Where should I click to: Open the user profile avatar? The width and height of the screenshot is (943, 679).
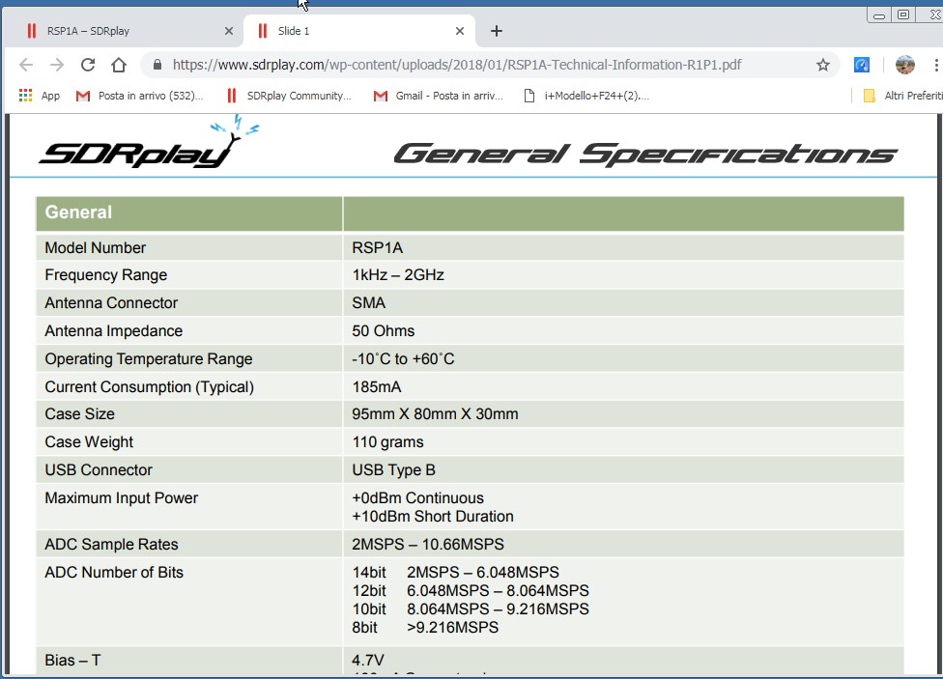904,65
